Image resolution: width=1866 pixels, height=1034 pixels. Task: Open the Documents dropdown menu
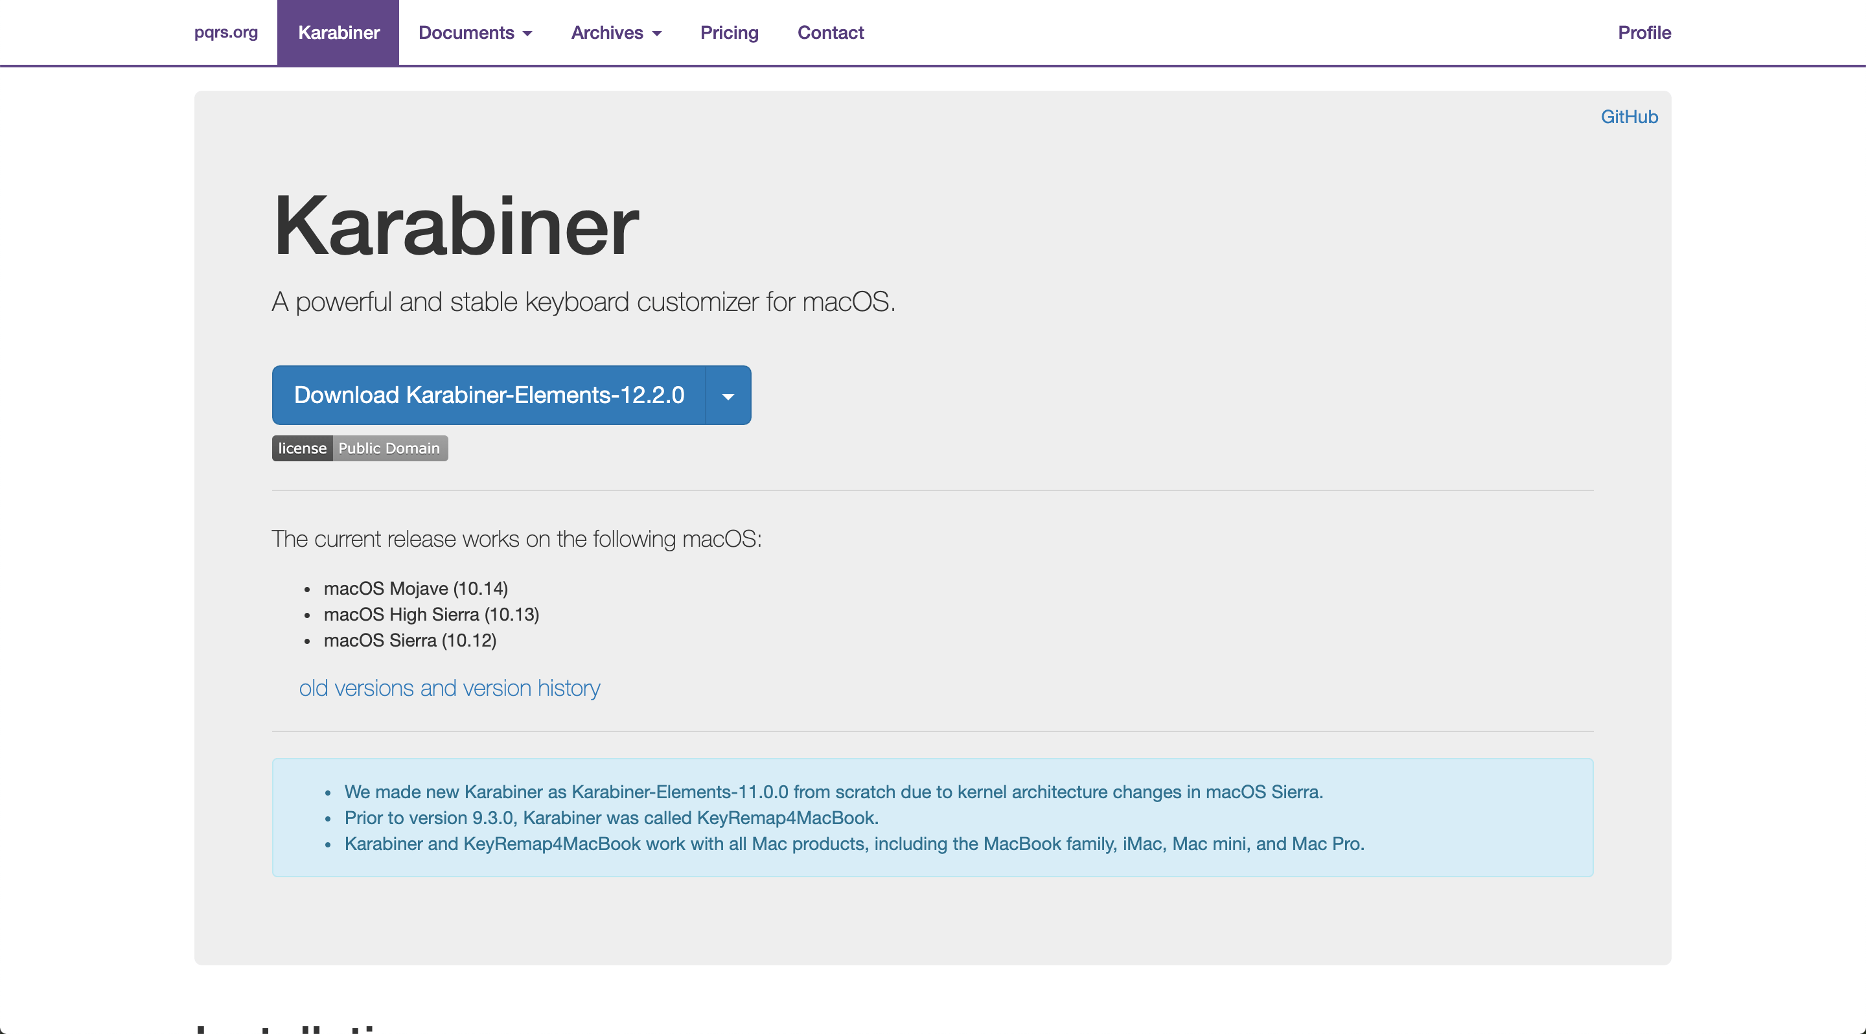[x=475, y=32]
